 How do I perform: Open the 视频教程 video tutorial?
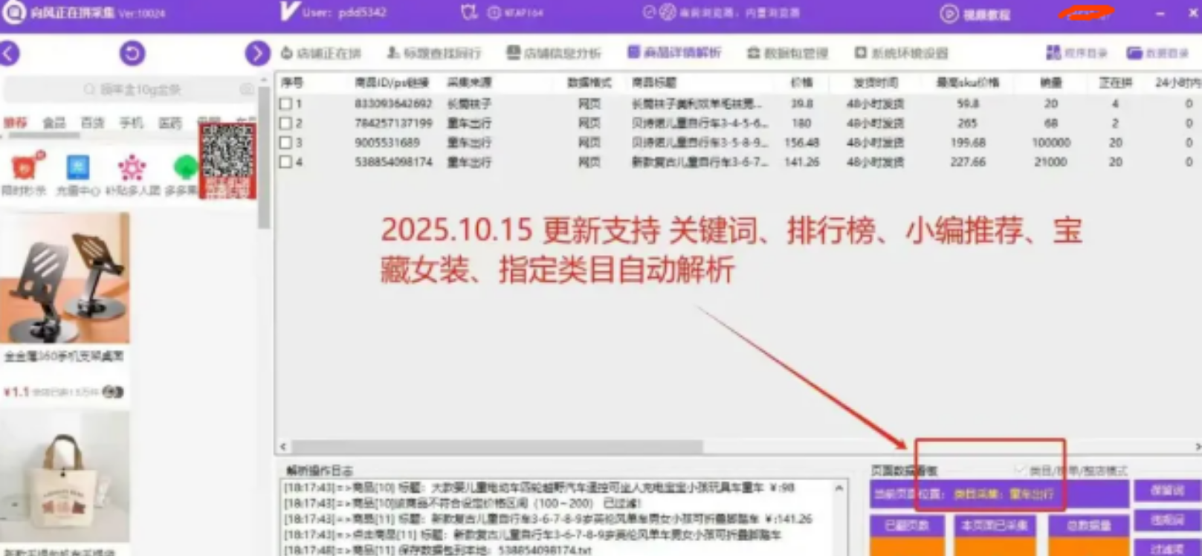[977, 14]
